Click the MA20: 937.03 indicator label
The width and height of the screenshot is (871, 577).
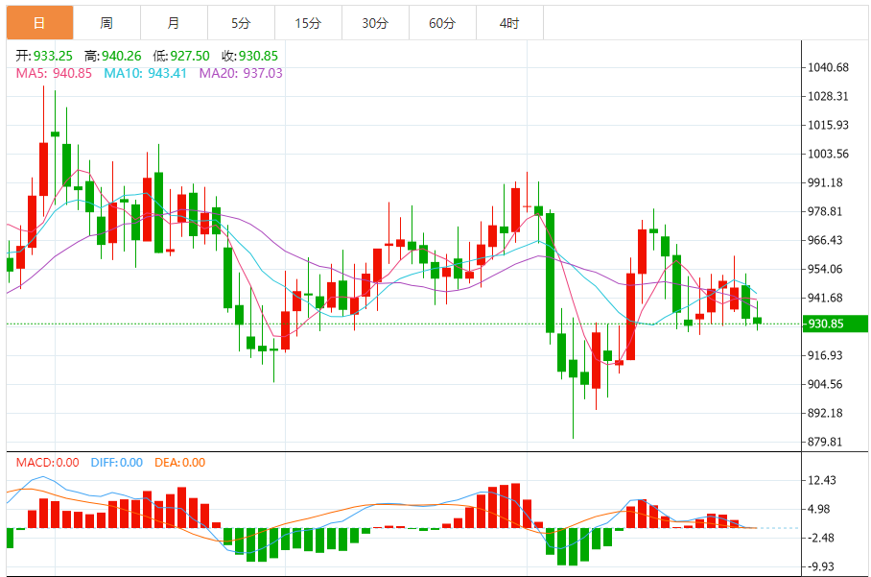click(241, 73)
